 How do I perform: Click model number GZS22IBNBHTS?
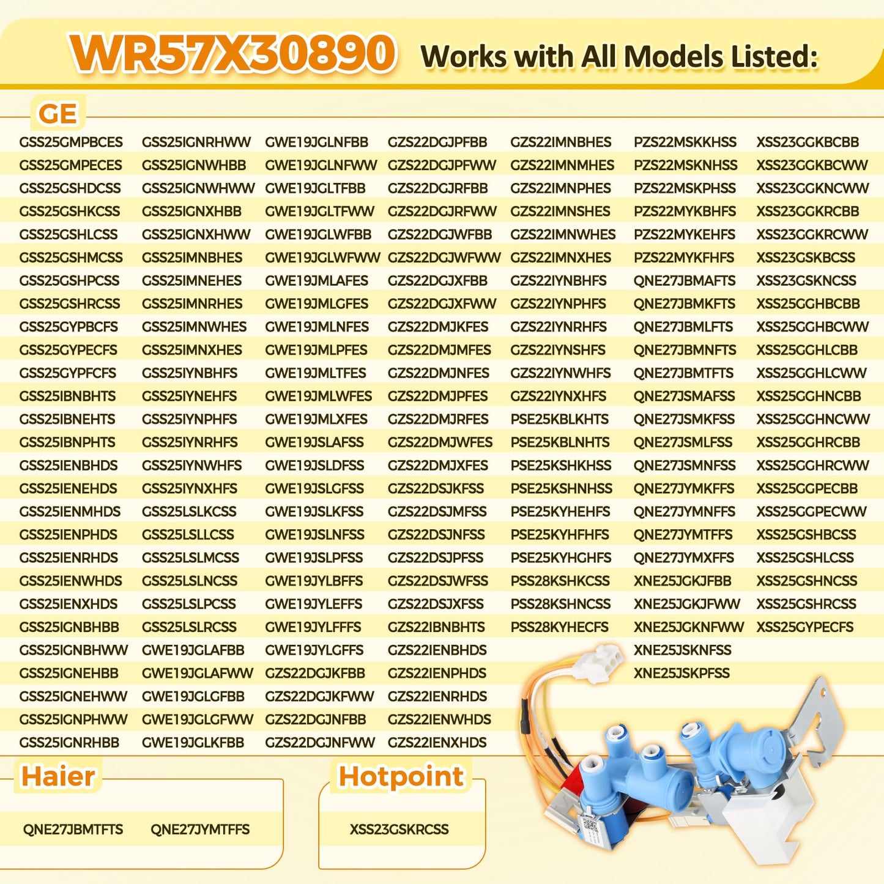click(x=436, y=626)
